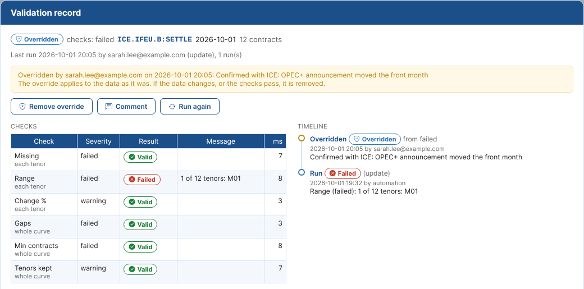Click the shield icon in Remove override
584x289 pixels.
(22, 107)
